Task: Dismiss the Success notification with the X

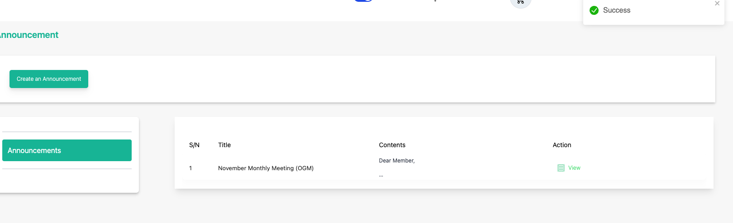Action: click(717, 4)
